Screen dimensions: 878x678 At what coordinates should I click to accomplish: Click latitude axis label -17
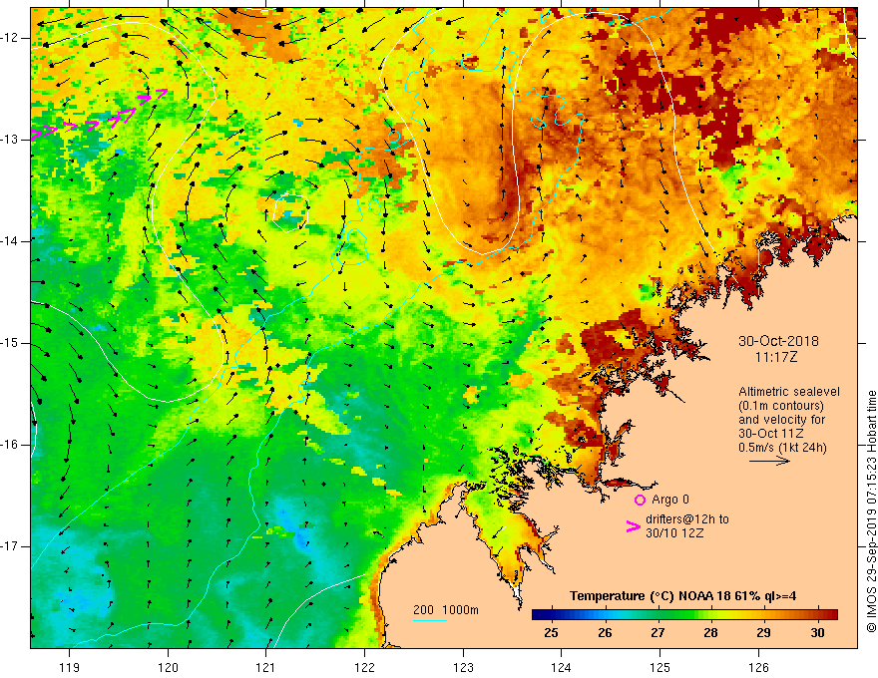pos(11,546)
